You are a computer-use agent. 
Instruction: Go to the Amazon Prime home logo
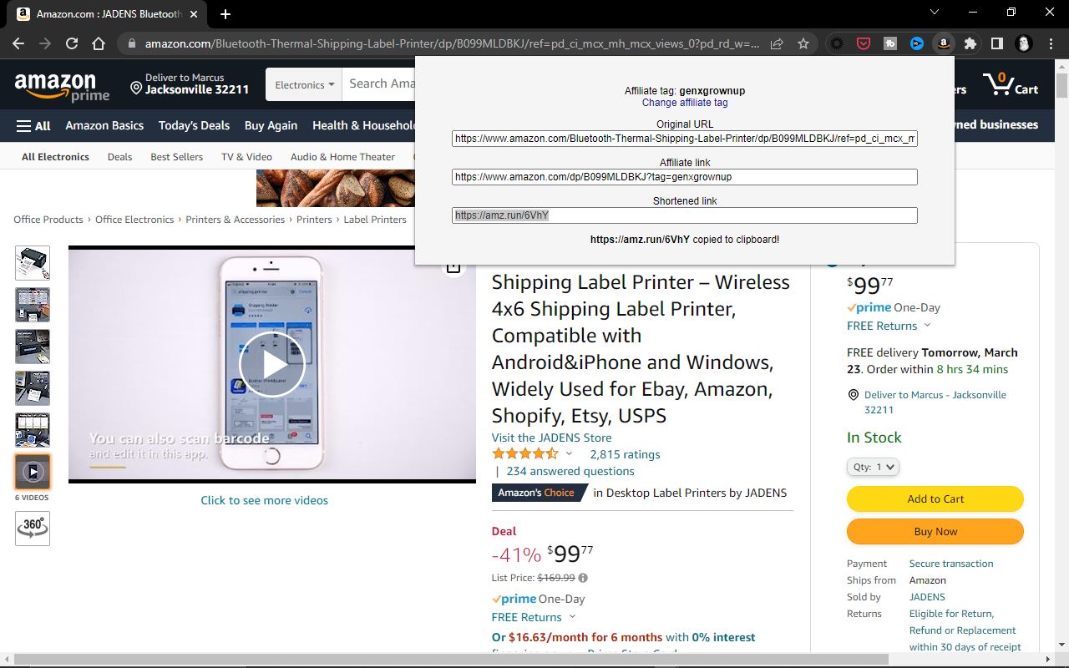(x=62, y=86)
